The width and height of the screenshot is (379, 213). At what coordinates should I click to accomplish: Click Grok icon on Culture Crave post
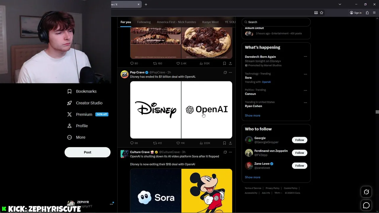tap(225, 152)
